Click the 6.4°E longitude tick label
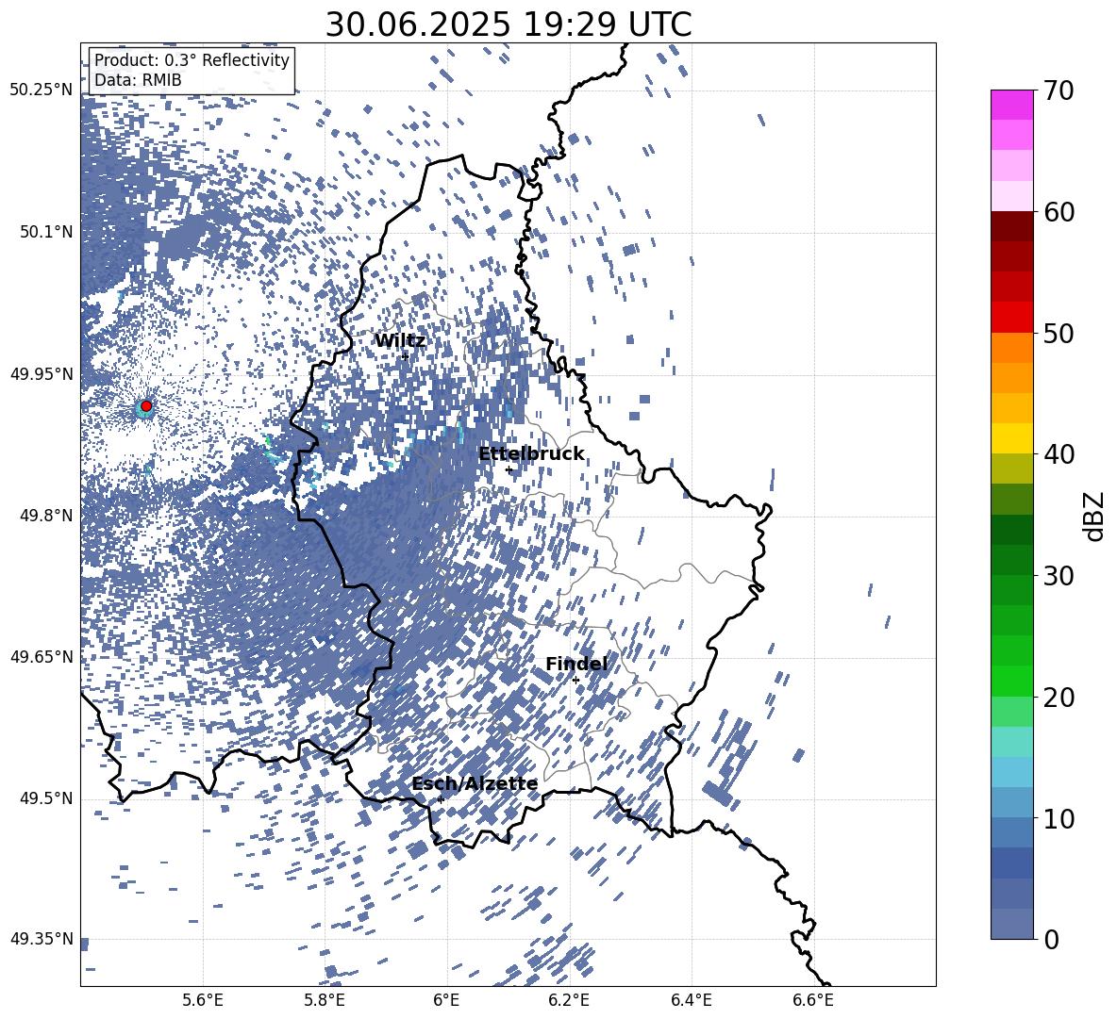Viewport: 1117px width, 1019px height. tap(691, 1000)
